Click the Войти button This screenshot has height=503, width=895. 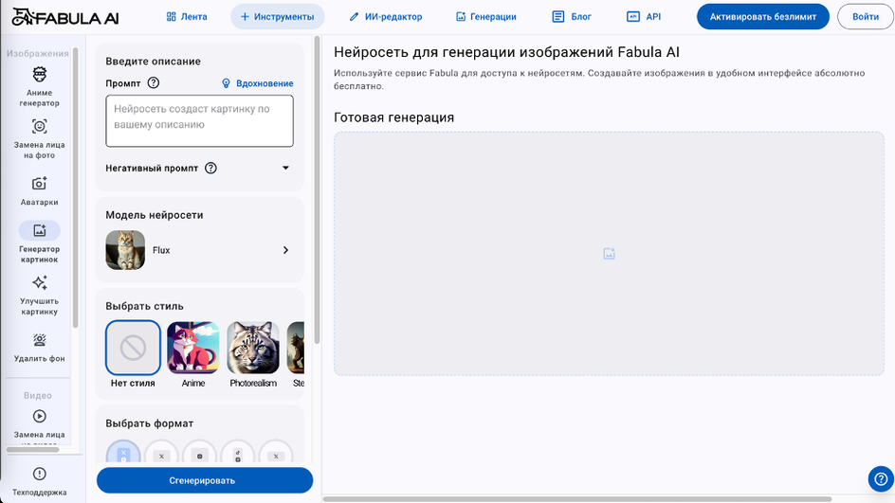[x=866, y=16]
